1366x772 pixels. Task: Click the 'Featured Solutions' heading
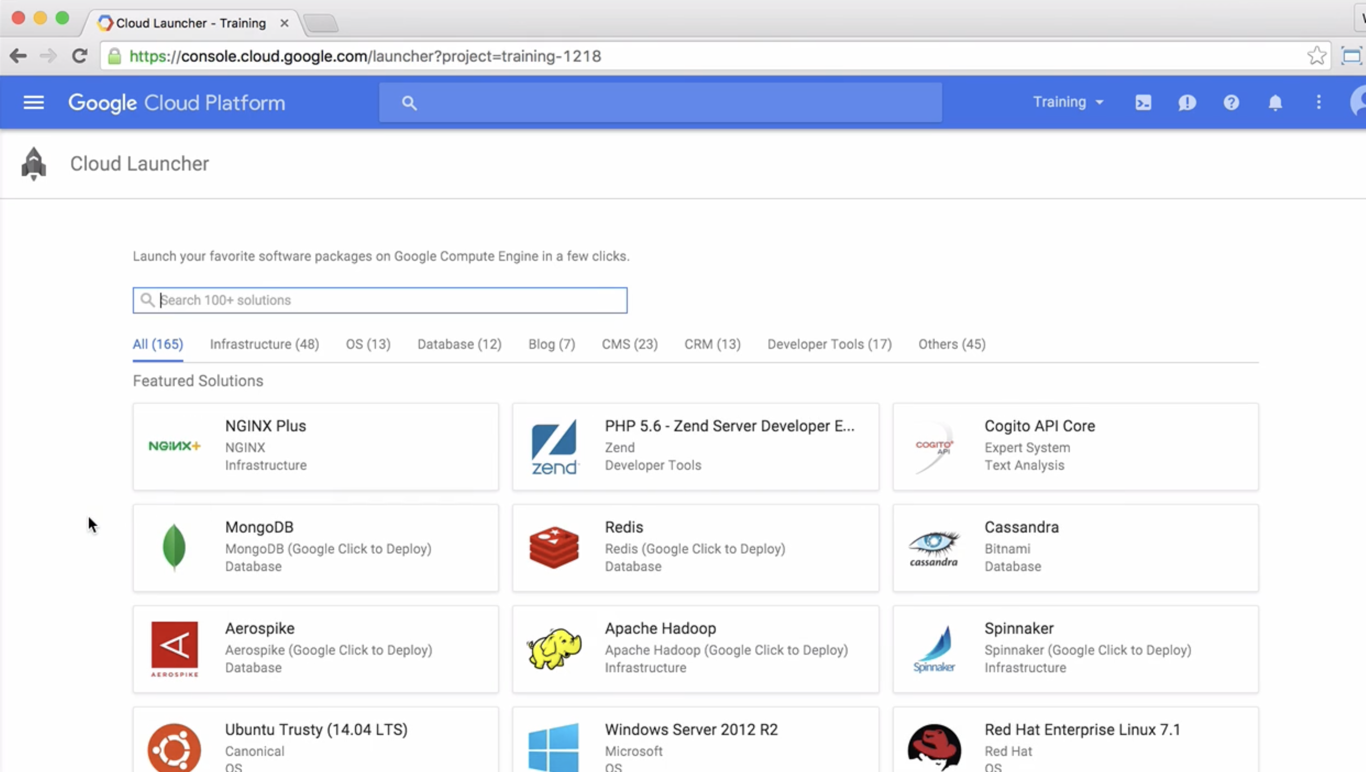pos(198,381)
